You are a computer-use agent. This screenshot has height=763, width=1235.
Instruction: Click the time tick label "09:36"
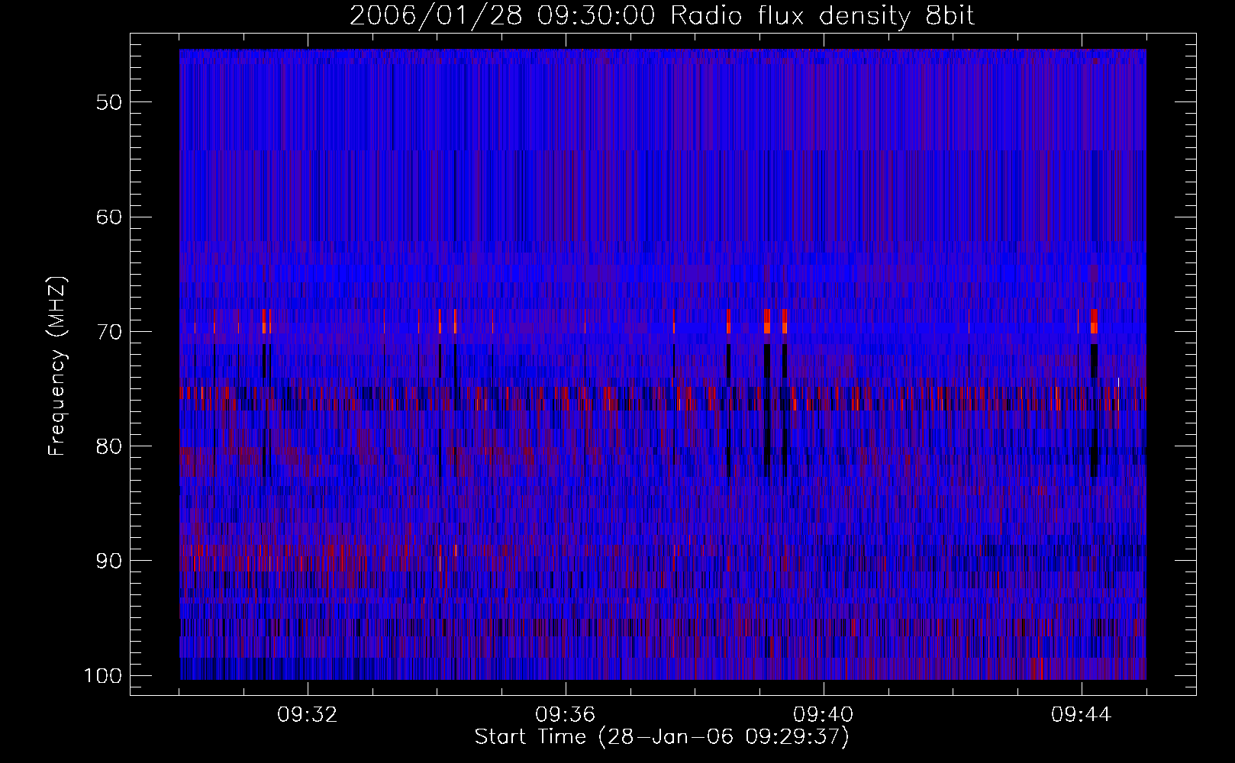coord(566,715)
